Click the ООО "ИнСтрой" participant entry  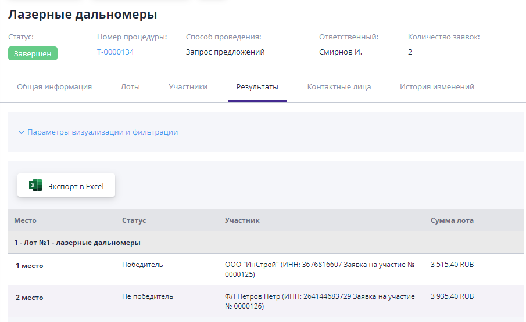tap(319, 269)
